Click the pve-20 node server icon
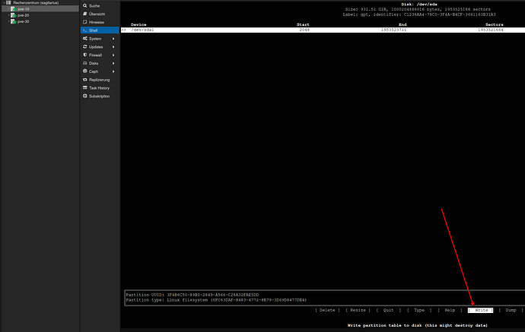The image size is (525, 332). (14, 15)
